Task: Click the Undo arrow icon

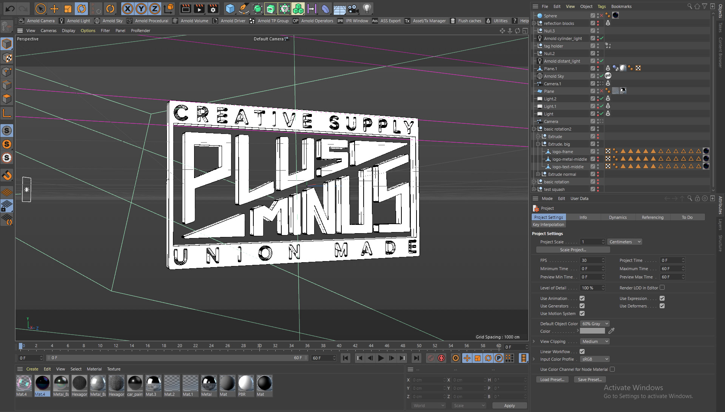Action: (10, 8)
